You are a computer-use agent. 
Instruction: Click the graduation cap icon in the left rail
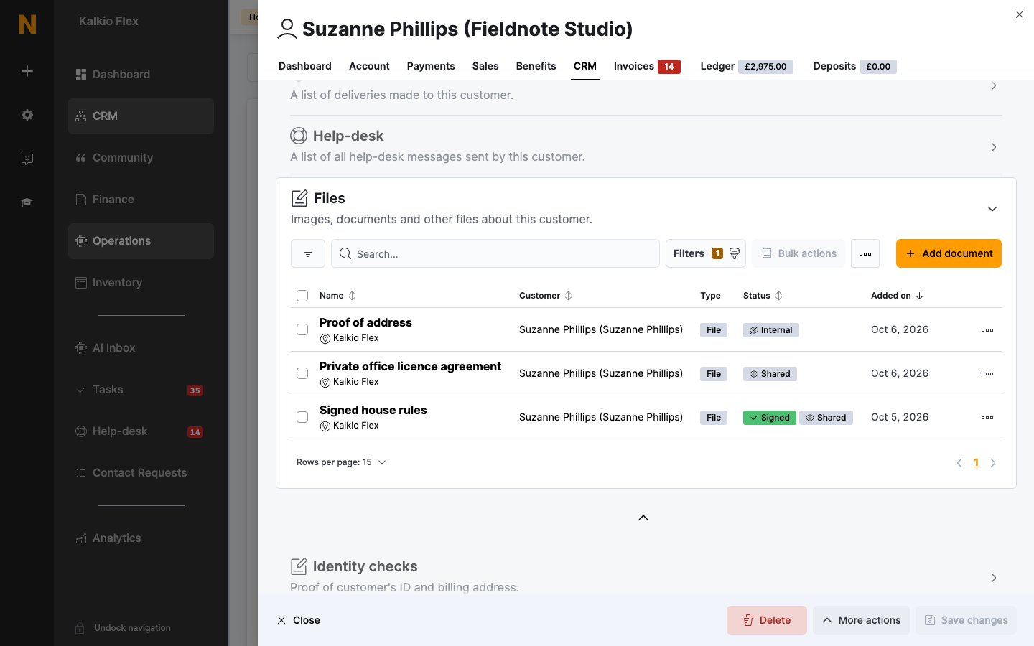[x=27, y=202]
